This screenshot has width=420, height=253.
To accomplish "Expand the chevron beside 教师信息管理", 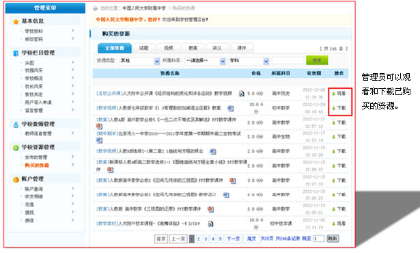I will tap(72, 133).
